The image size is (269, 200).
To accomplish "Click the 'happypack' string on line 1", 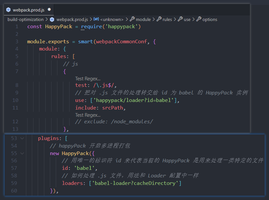I will (x=121, y=27).
